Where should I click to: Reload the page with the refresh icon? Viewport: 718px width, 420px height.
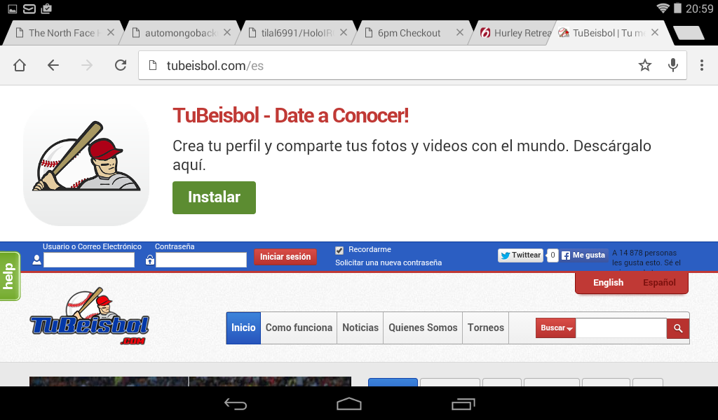(x=121, y=65)
